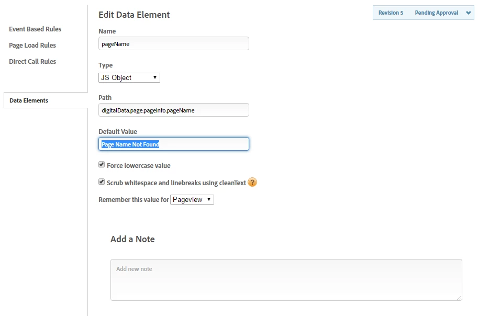Viewport: 478px width, 316px height.
Task: Grab the note textarea resize handle
Action: pyautogui.click(x=459, y=298)
